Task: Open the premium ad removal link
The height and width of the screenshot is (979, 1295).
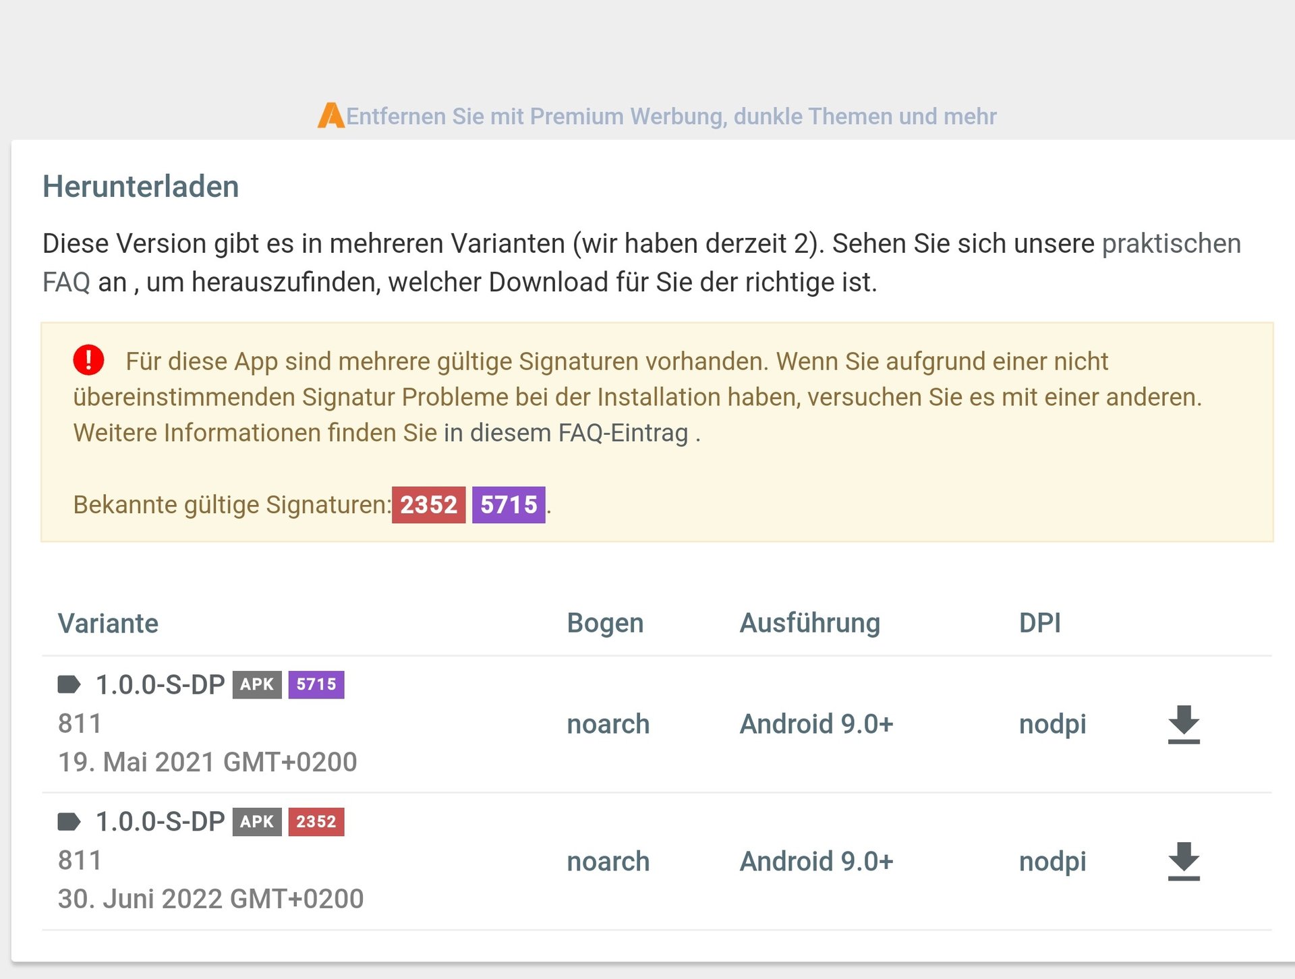Action: click(670, 116)
